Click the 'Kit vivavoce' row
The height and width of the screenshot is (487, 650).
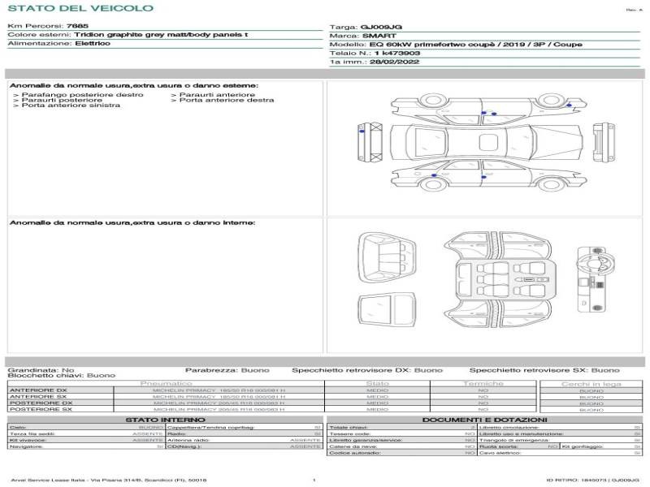coord(86,440)
